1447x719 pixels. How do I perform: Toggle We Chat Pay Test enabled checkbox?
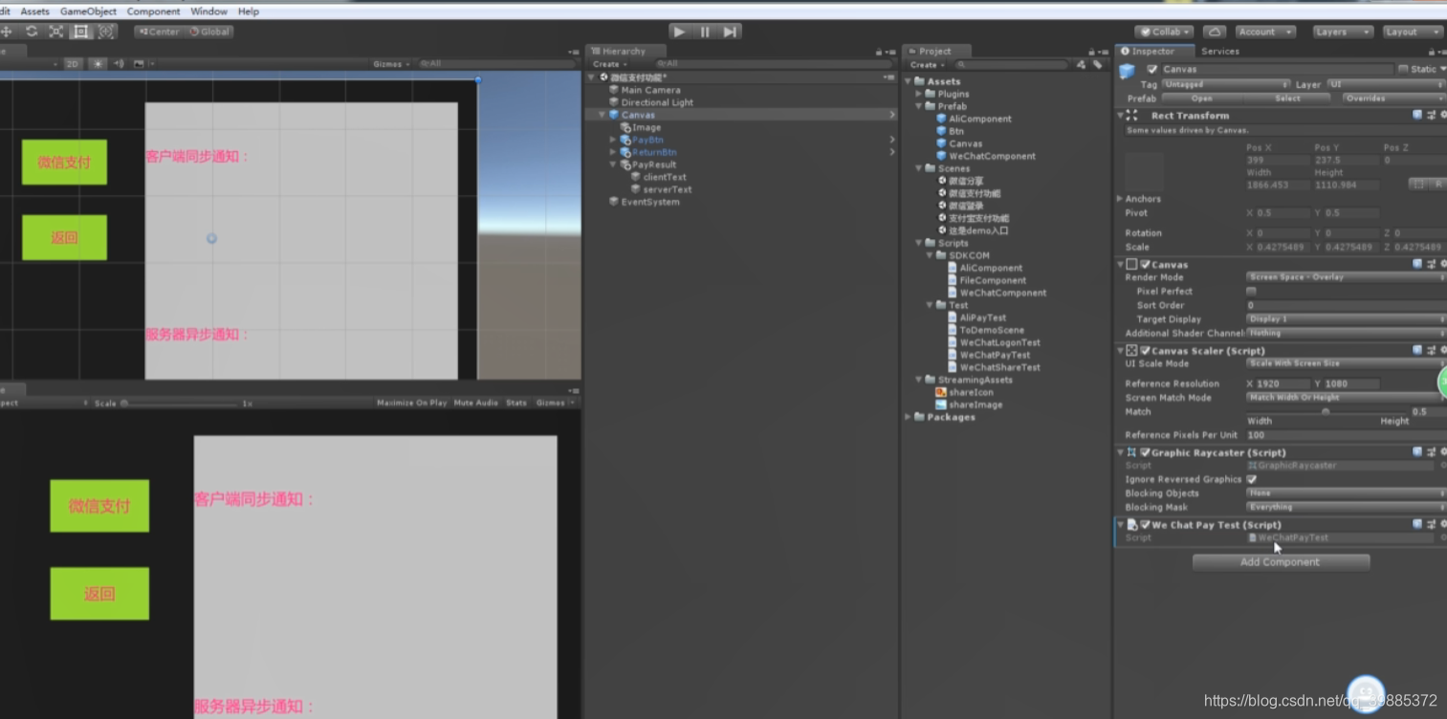click(x=1145, y=524)
